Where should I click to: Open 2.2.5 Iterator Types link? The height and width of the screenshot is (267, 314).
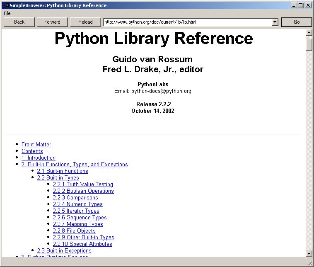(76, 211)
